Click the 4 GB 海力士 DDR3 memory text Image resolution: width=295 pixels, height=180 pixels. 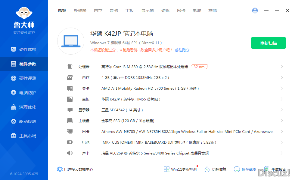pos(135,78)
